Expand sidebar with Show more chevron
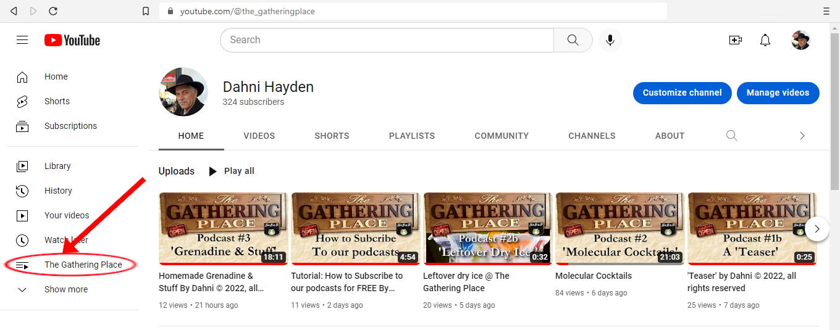 (22, 289)
